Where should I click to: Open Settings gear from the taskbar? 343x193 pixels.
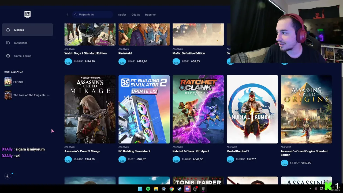(164, 189)
